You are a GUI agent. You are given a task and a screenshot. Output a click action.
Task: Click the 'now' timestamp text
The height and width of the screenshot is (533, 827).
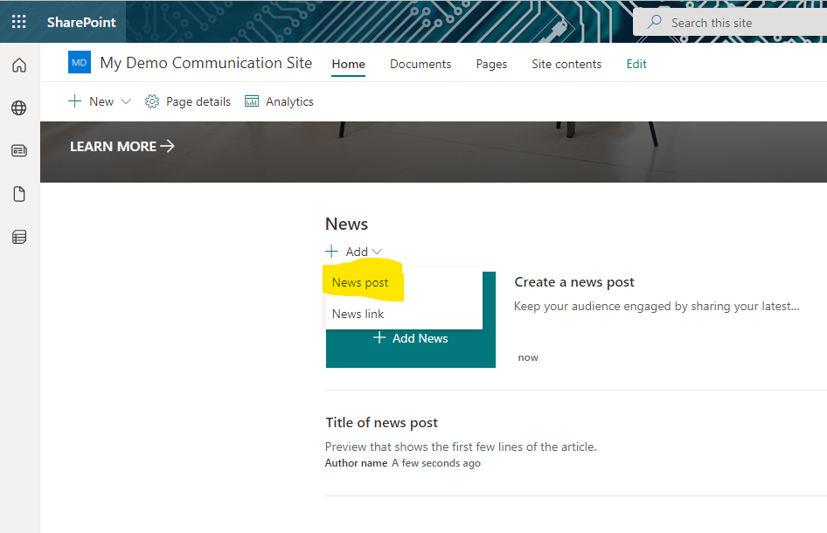coord(528,357)
